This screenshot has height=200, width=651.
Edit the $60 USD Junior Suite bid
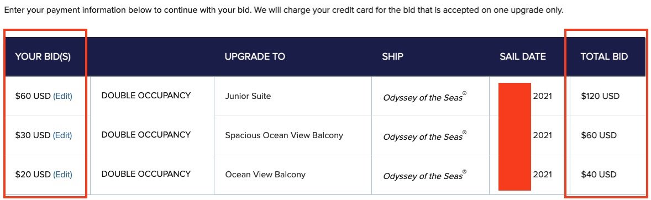pyautogui.click(x=62, y=96)
